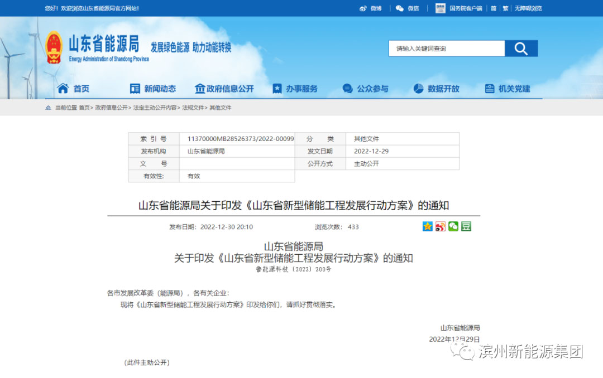This screenshot has width=603, height=378.
Task: Open the 新闻动态 navigation menu
Action: click(153, 89)
